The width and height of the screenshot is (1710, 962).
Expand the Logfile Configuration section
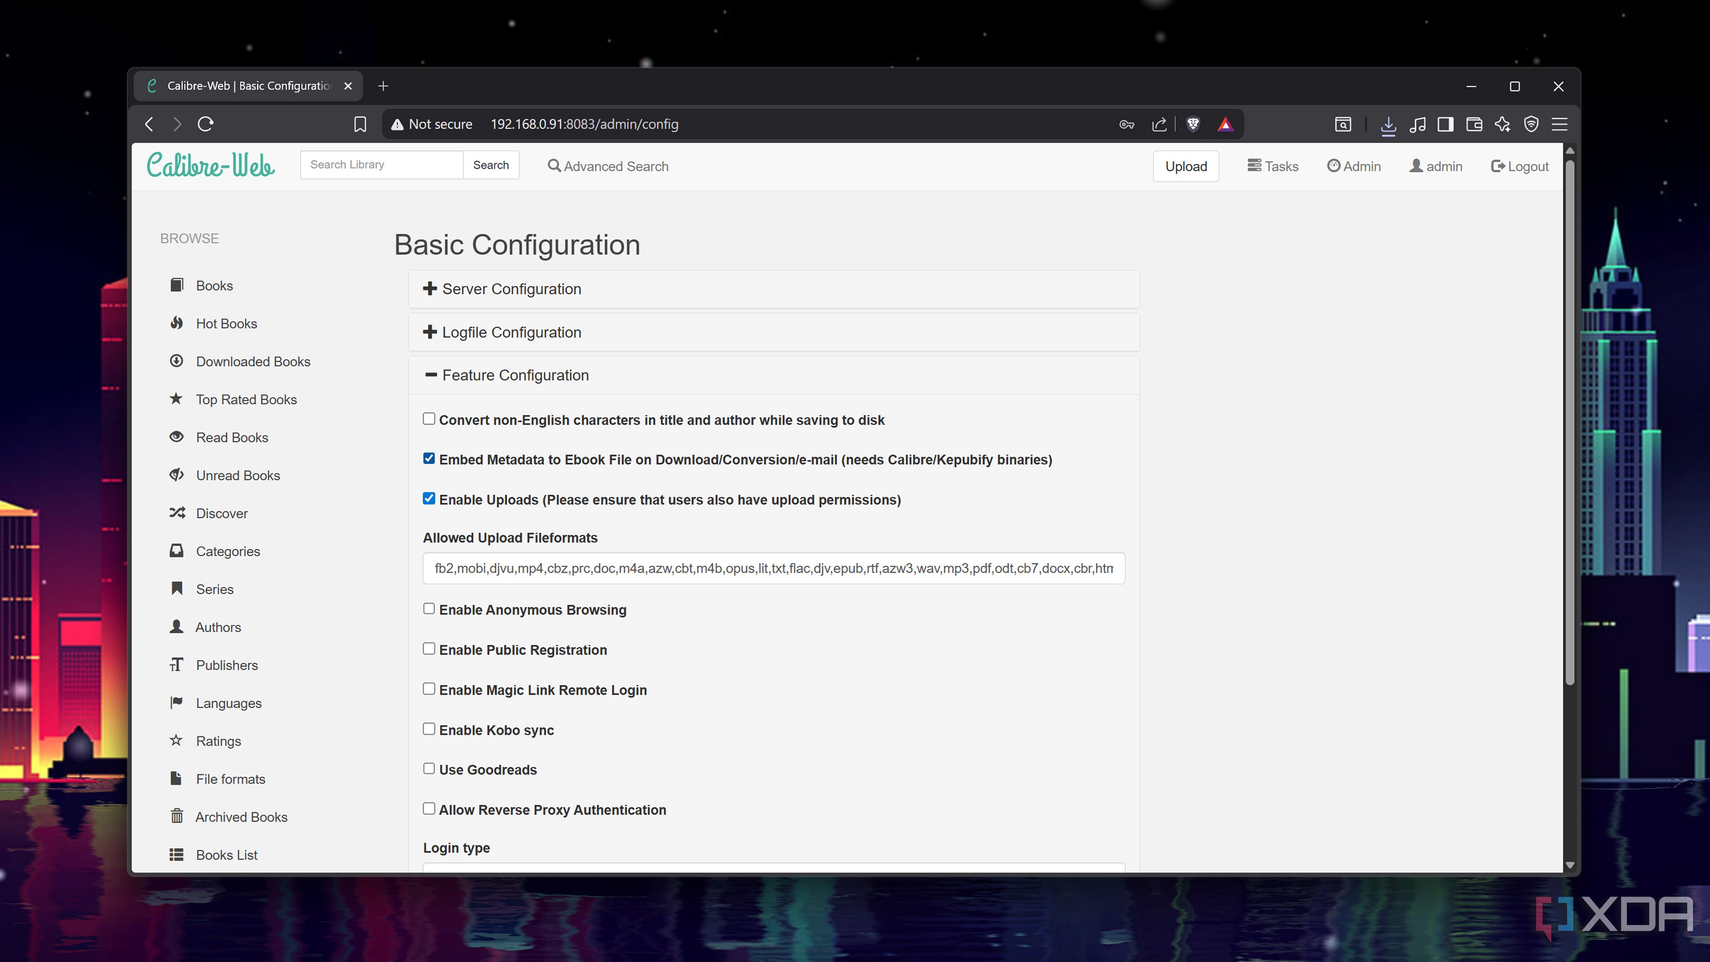(x=774, y=332)
